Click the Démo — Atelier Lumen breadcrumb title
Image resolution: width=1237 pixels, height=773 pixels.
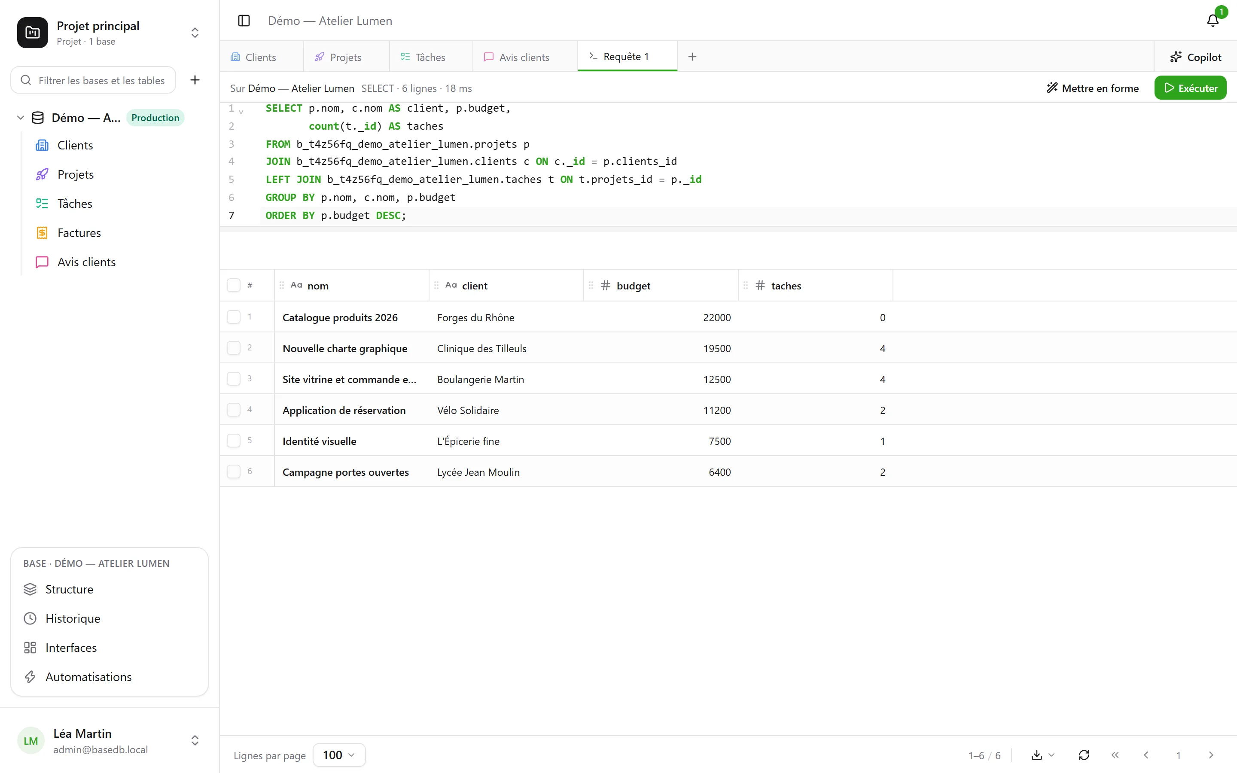tap(330, 21)
